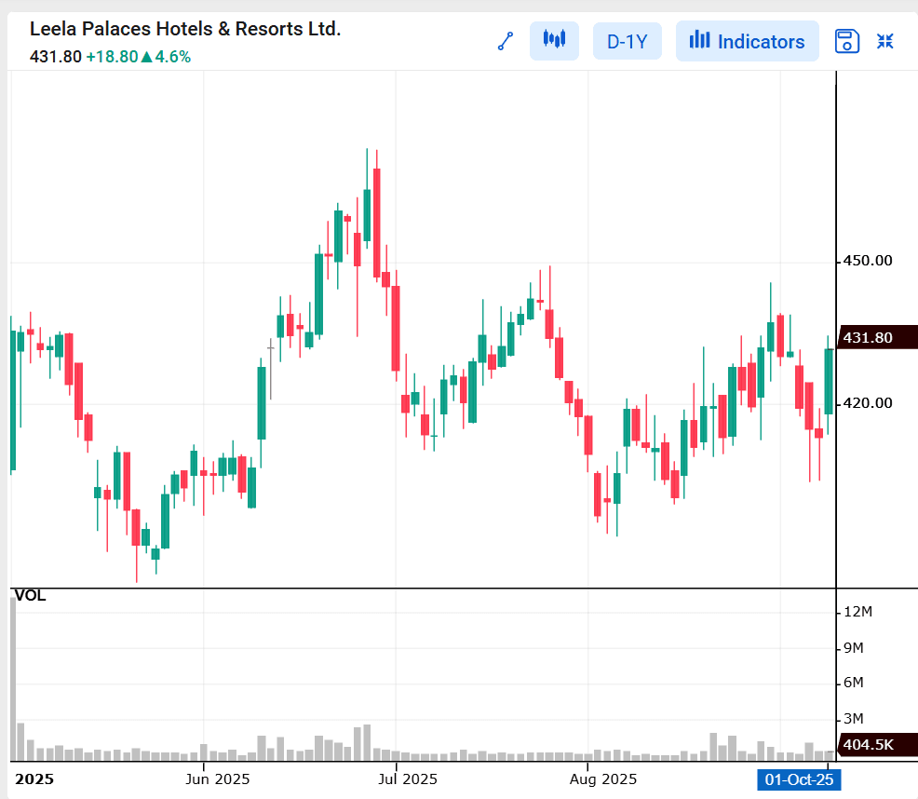
Task: Click the VOL panel label
Action: click(x=30, y=596)
